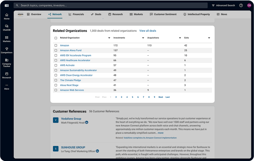Expand the Exits column sort arrow
254x161 pixels.
[209, 38]
